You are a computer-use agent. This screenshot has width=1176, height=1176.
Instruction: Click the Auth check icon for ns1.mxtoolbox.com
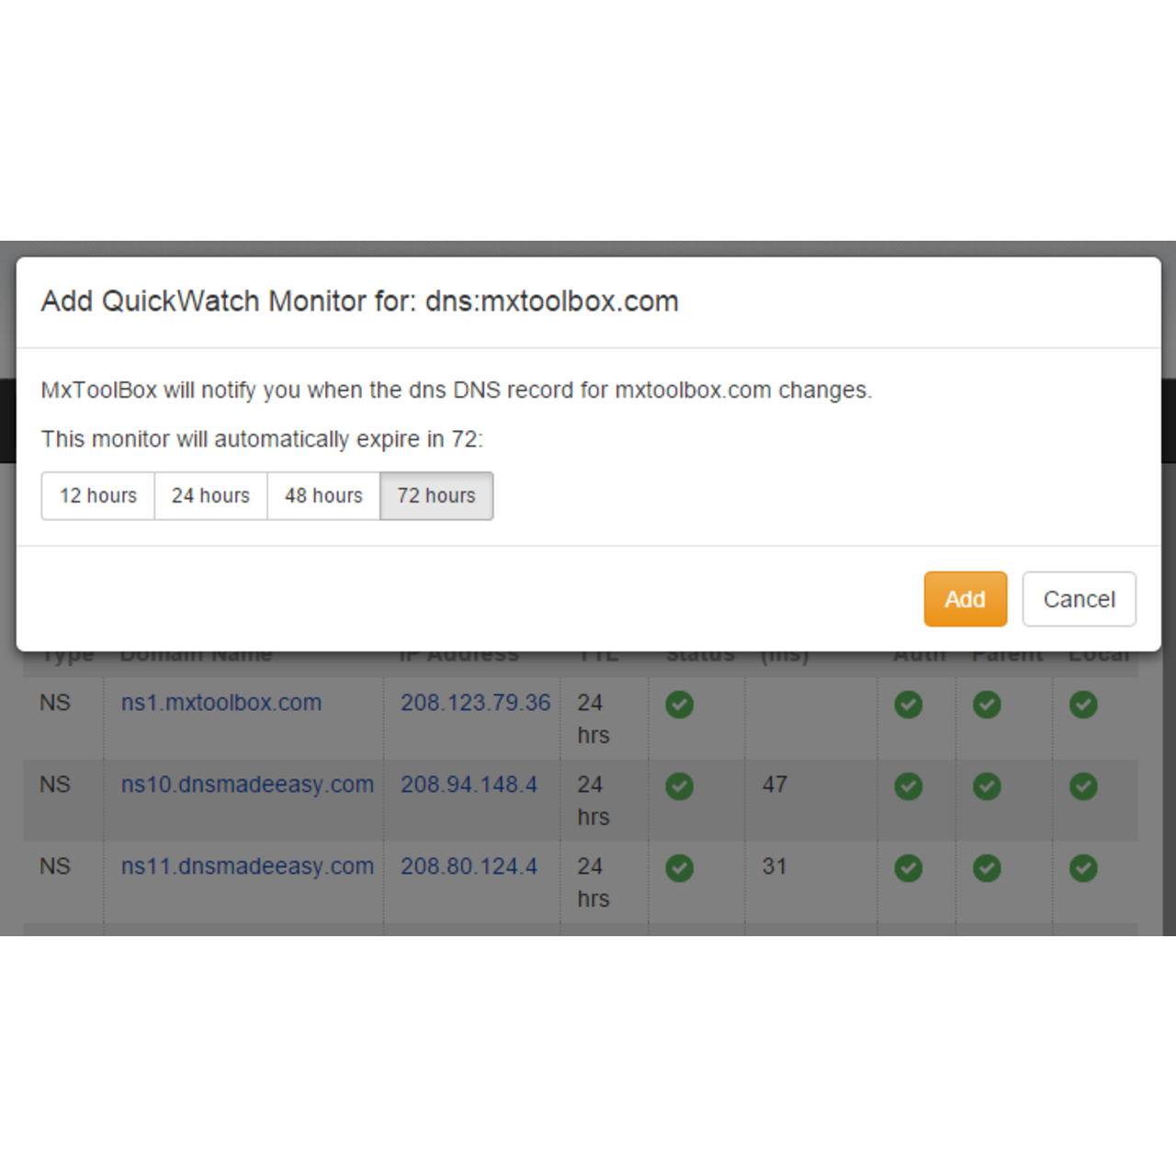click(908, 705)
